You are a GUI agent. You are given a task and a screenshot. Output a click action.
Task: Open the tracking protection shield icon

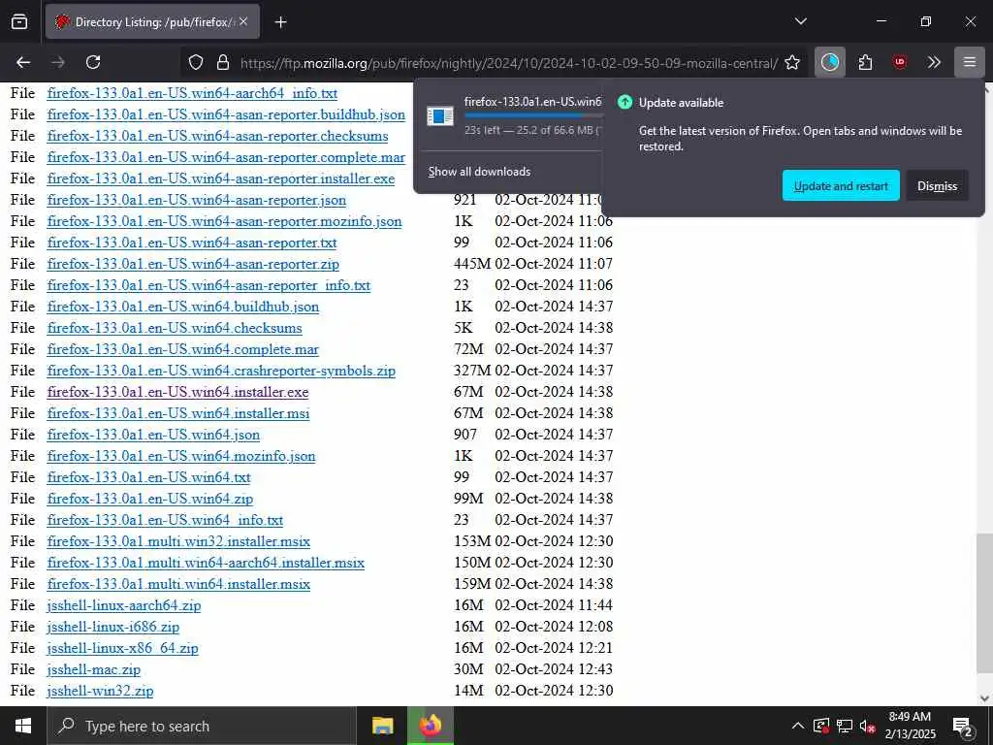click(196, 62)
